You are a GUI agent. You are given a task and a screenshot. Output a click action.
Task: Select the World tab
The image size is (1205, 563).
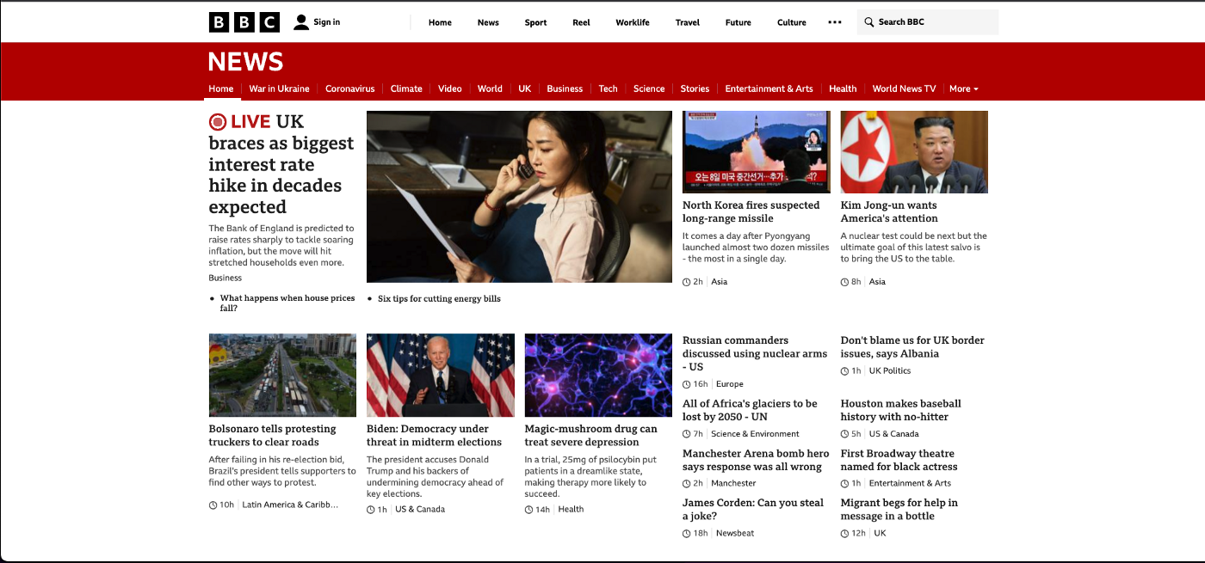click(490, 89)
